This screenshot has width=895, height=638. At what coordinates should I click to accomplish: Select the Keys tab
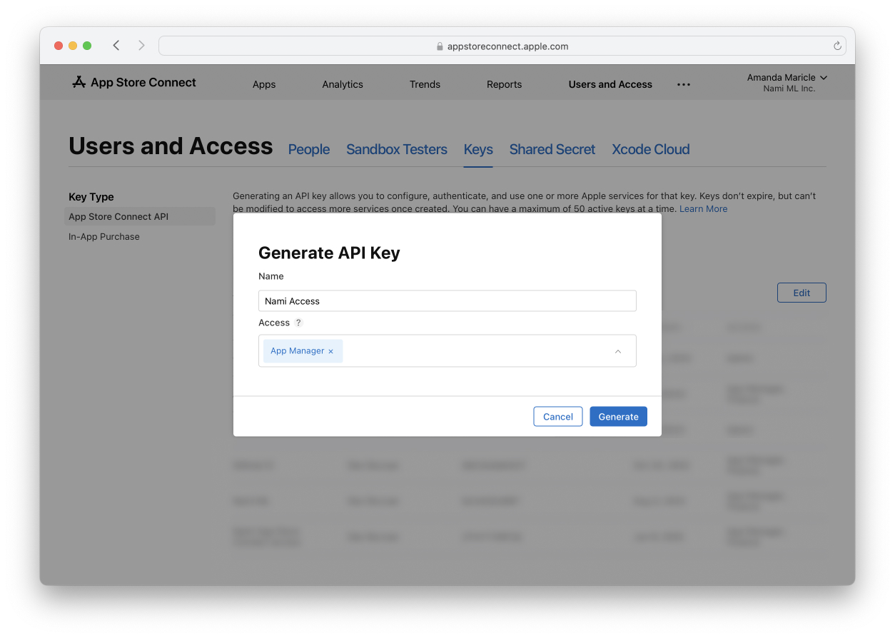point(478,149)
